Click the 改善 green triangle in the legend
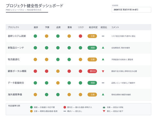Viewport: 157px width, 117px height. [x=104, y=107]
